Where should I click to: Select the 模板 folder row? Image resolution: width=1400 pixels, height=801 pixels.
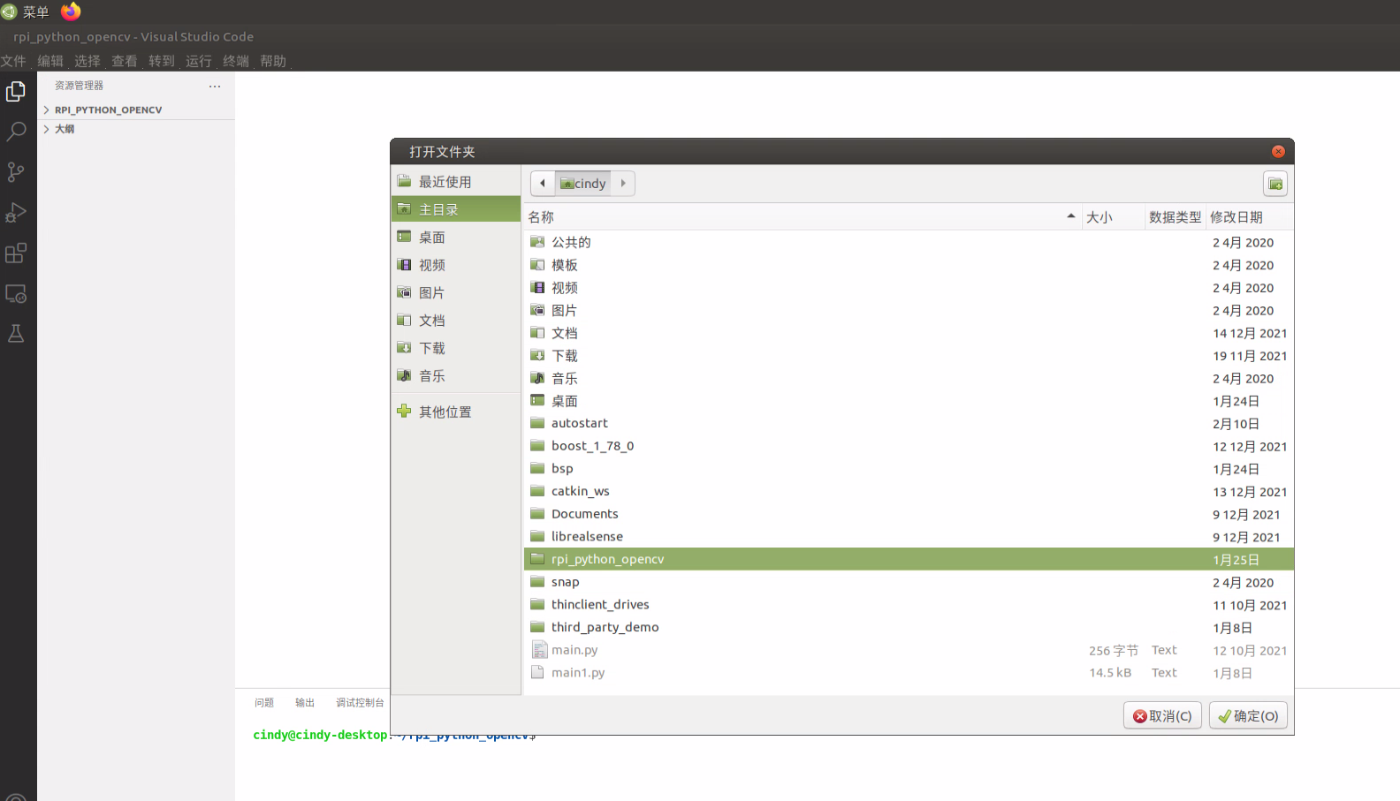coord(909,265)
